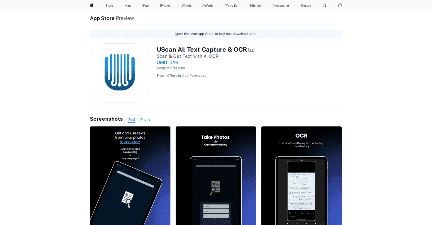Click the OCR screenshot thumbnail
The width and height of the screenshot is (432, 225).
click(x=301, y=176)
